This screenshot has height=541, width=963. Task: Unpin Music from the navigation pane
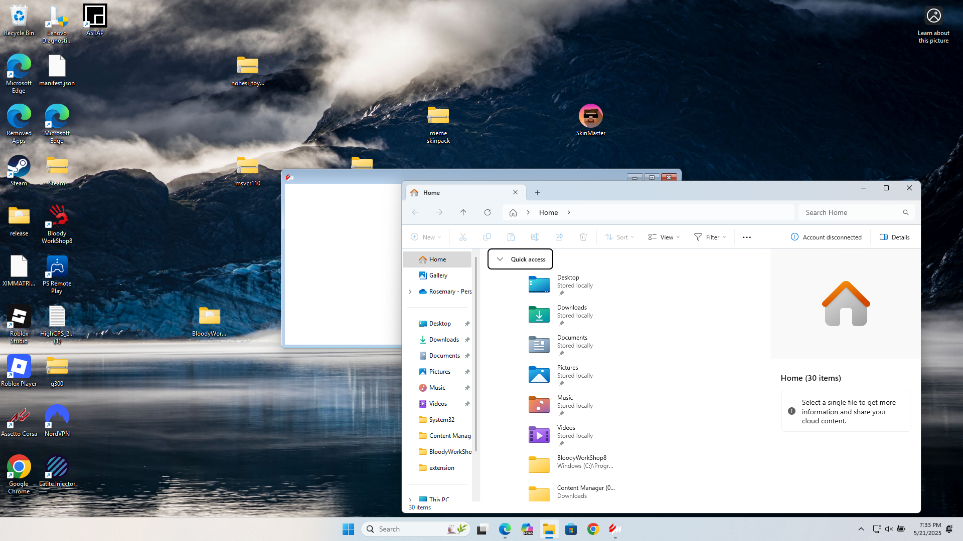tap(467, 388)
